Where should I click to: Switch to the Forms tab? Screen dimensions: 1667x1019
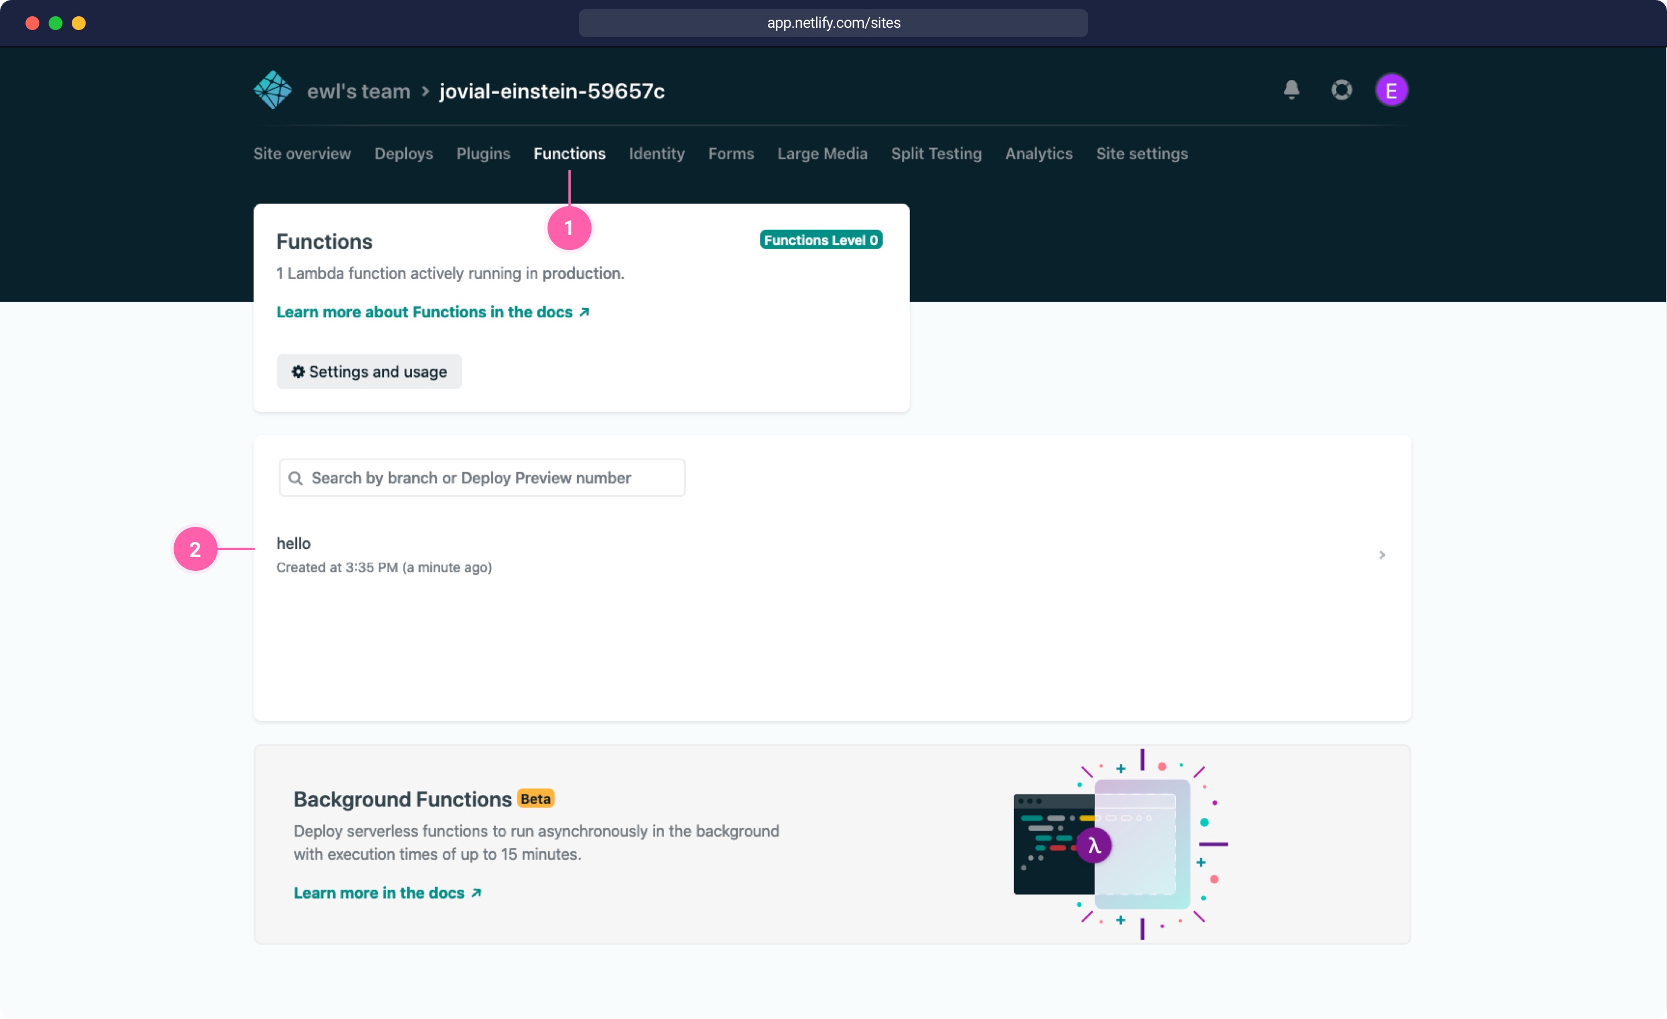point(732,153)
